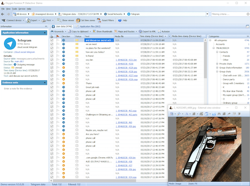
Task: Open the breadcrumb address bar dropdown
Action: click(207, 14)
